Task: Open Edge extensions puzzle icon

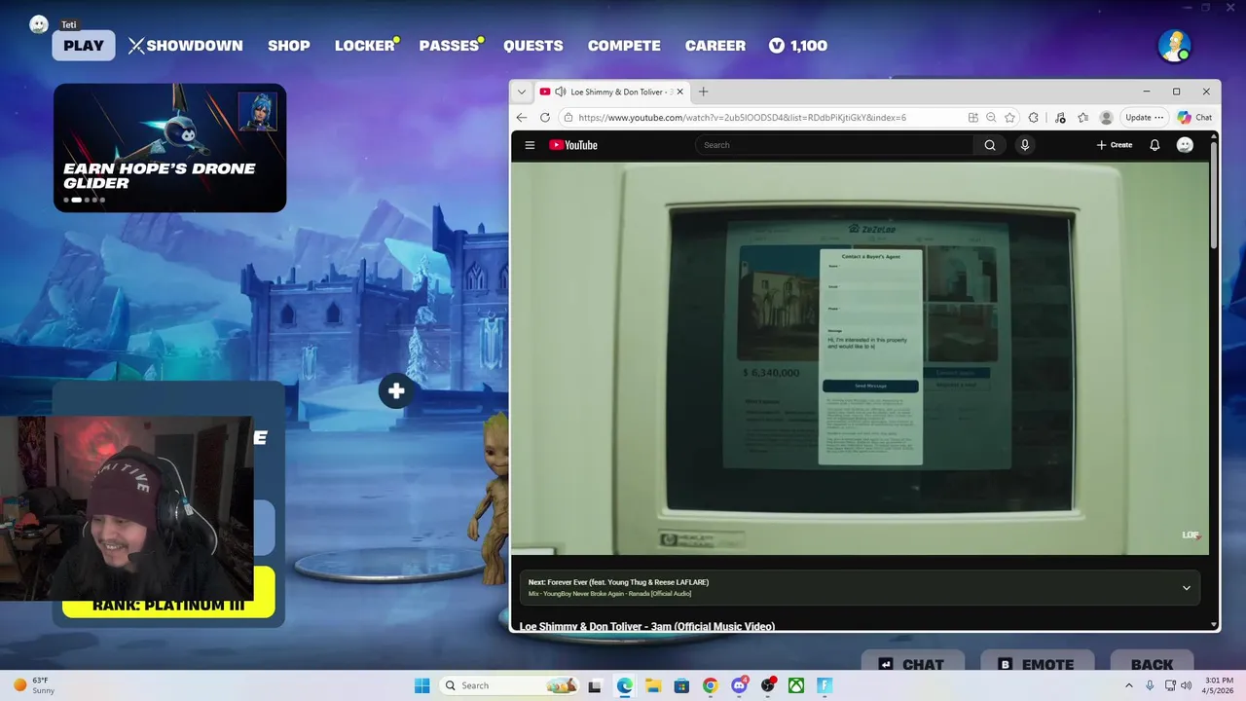Action: [x=1034, y=118]
